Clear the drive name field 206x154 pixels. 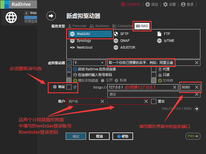click(x=197, y=63)
